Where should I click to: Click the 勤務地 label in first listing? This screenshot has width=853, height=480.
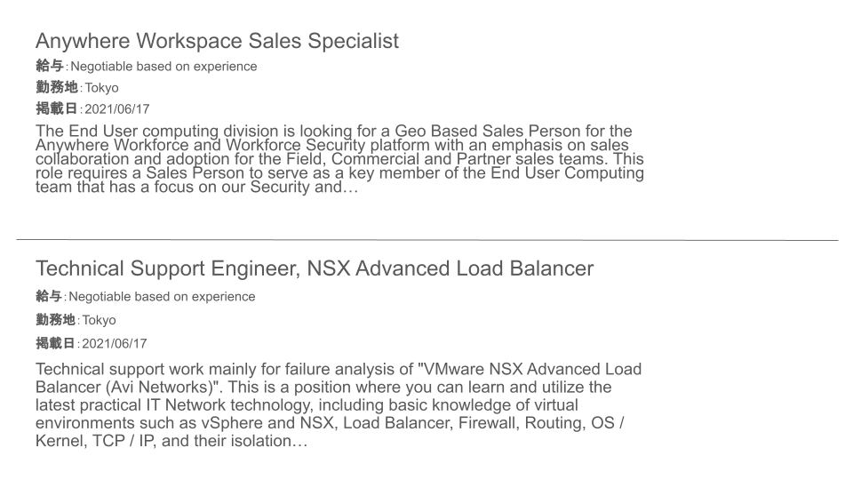57,87
